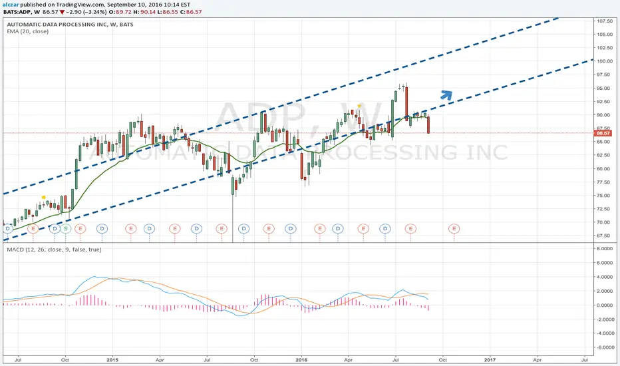
Task: Click the -6.0000 label on the MACD axis
Action: tap(604, 347)
